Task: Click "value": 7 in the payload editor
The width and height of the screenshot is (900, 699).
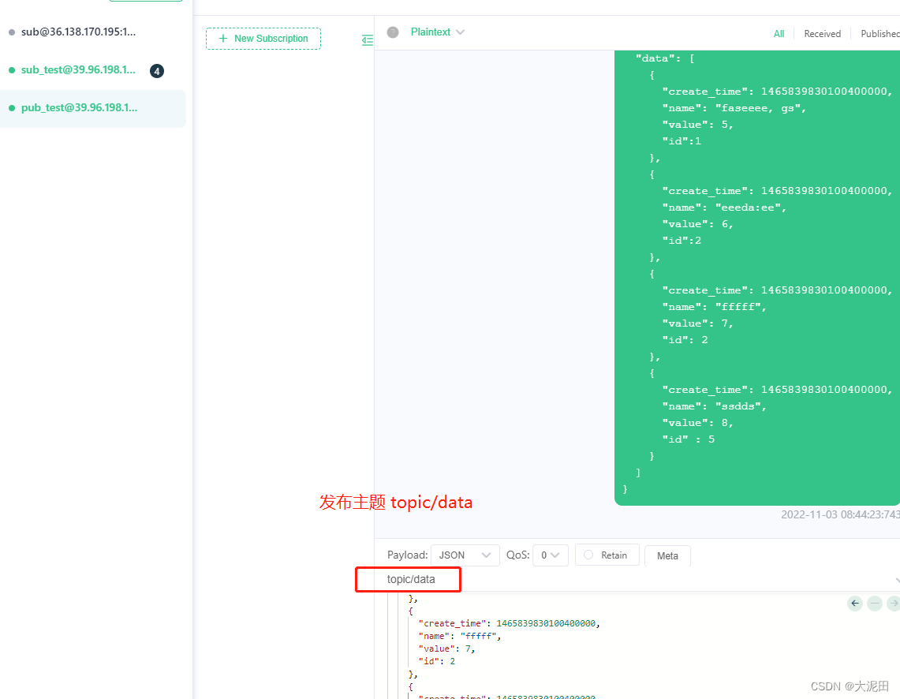Action: (x=446, y=649)
